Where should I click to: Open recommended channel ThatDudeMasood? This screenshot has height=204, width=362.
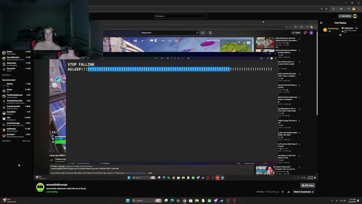(x=16, y=96)
